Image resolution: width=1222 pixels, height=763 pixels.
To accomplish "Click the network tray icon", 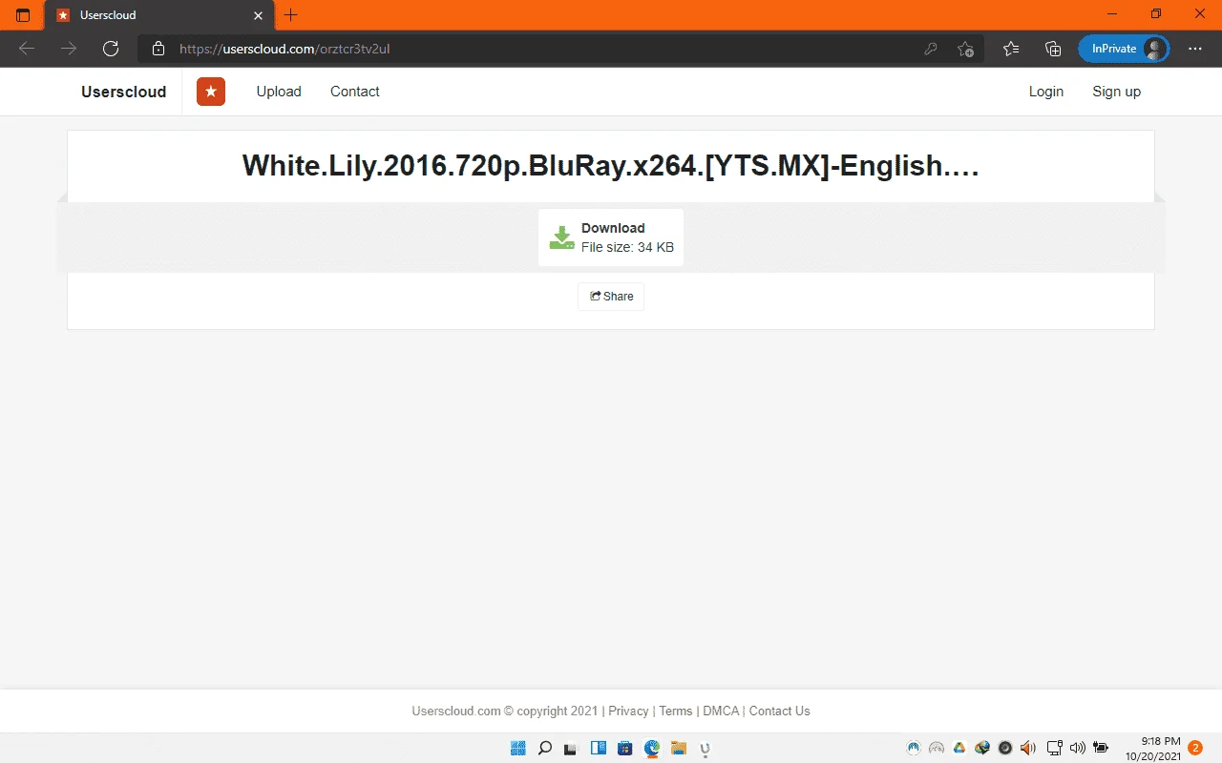I will coord(1054,748).
